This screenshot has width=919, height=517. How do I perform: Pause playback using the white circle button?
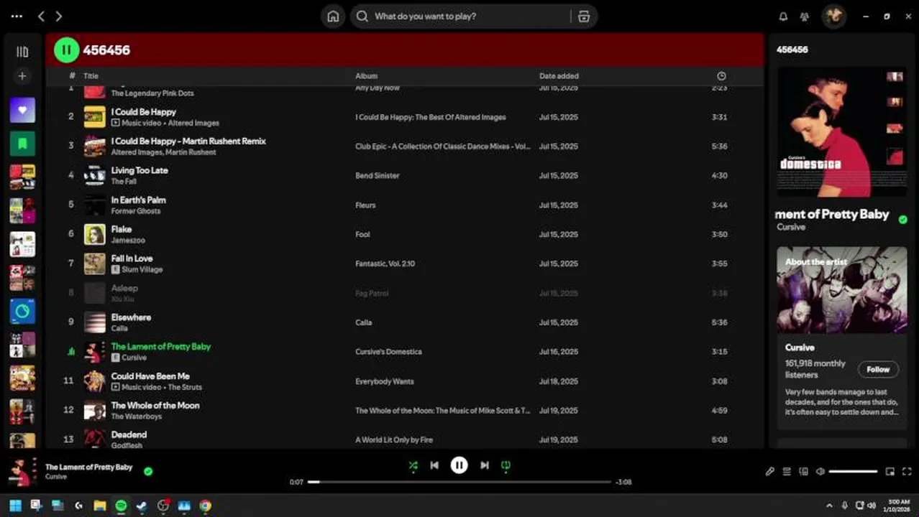459,465
